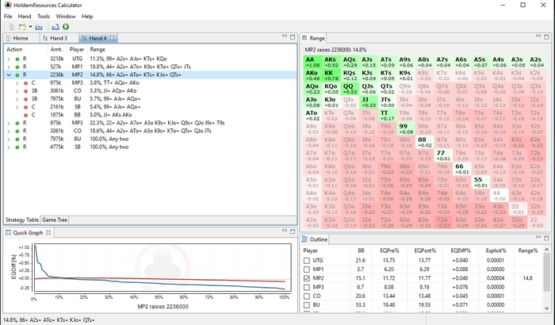This screenshot has height=325, width=555.
Task: Select the AA cell in range grid
Action: click(312, 63)
